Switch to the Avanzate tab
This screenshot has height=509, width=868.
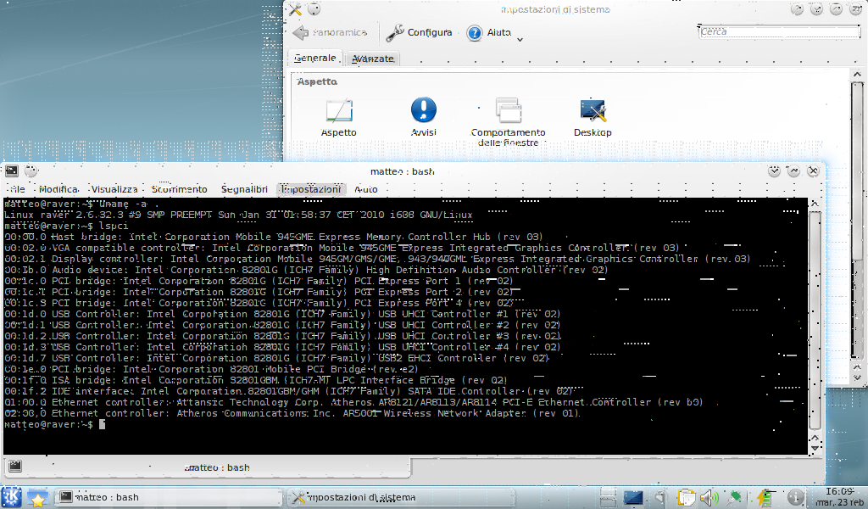point(374,59)
